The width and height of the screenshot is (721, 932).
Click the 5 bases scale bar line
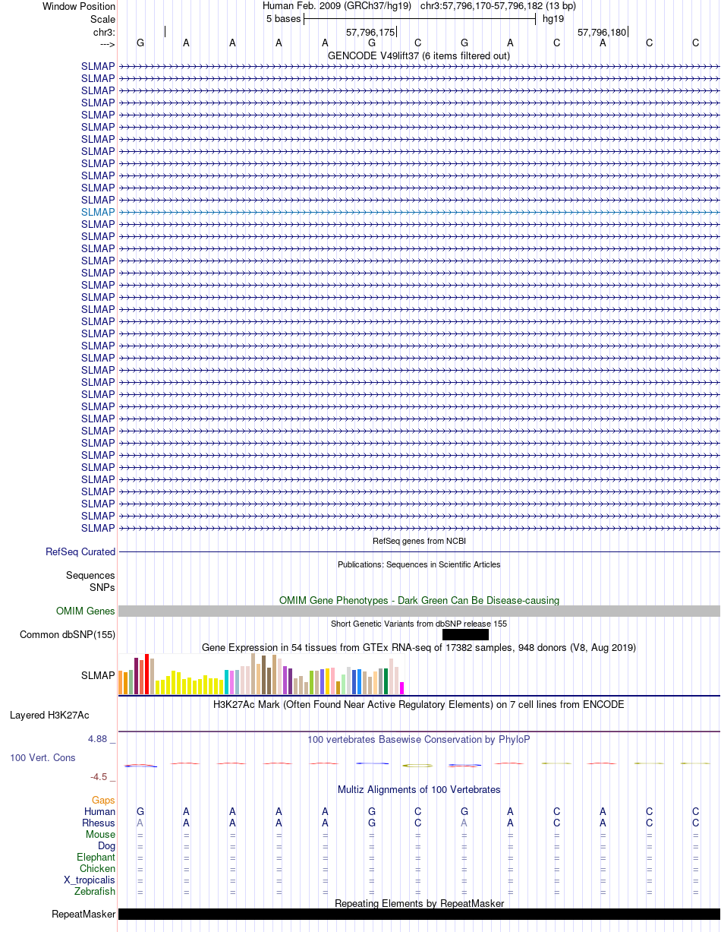click(x=420, y=19)
